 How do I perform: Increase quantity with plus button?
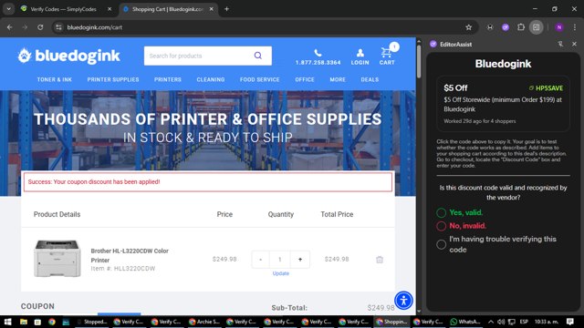coord(300,260)
